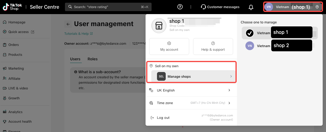Viewport: 326px width, 132px height.
Task: Click the Growth rocket icon
Action: 5,98
